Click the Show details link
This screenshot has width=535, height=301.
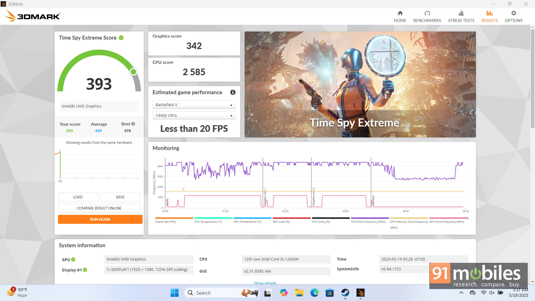pyautogui.click(x=265, y=283)
